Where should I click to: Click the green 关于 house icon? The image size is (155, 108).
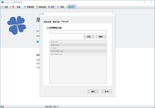click(69, 7)
